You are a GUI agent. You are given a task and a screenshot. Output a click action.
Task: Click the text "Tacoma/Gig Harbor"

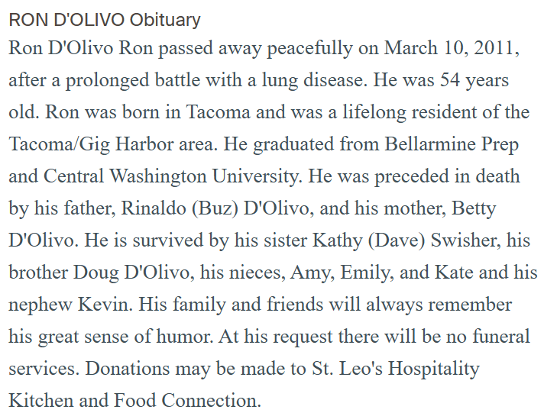77,144
